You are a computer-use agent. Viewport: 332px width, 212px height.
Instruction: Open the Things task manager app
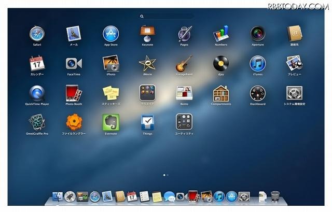[147, 123]
